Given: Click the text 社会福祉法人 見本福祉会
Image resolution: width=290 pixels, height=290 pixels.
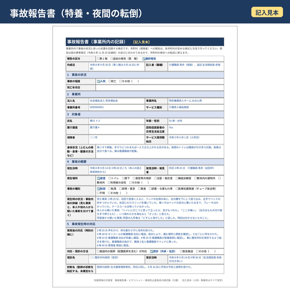Looking at the screenshot, I should pos(104,101).
